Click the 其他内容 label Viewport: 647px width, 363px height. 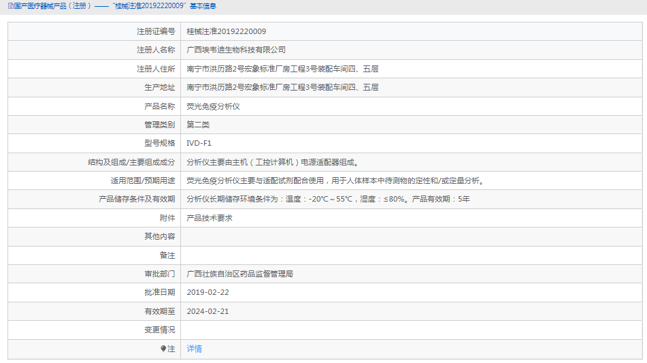pyautogui.click(x=160, y=236)
